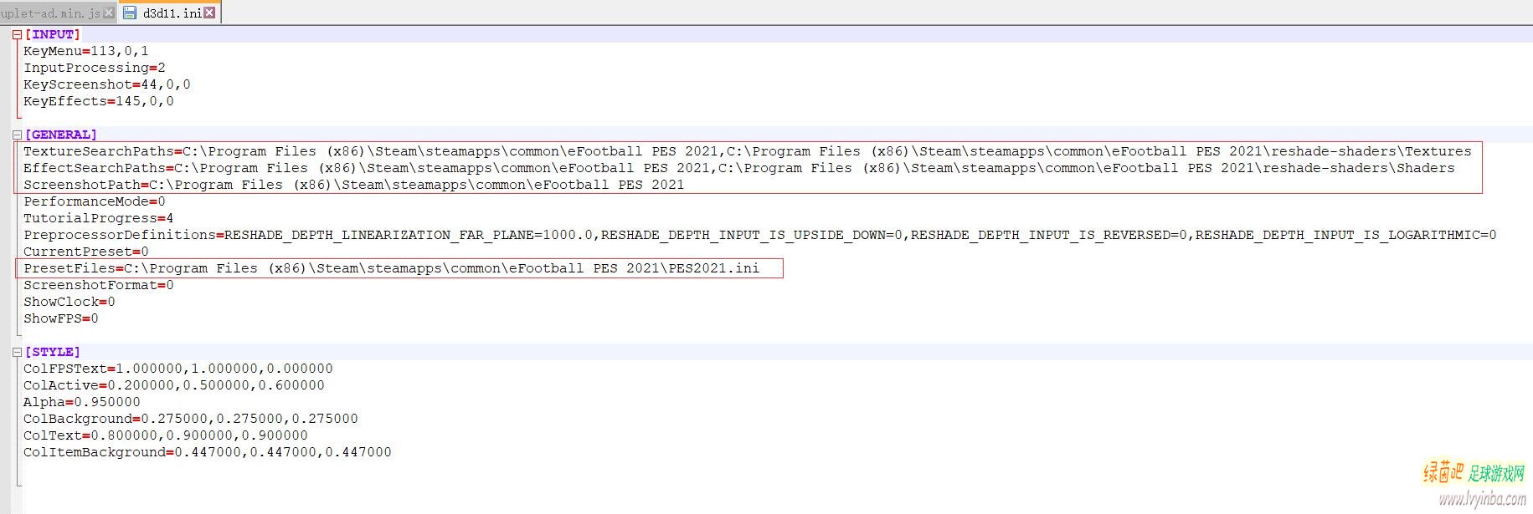Close the d3d11.ini tab
This screenshot has height=514, width=1533.
point(209,13)
